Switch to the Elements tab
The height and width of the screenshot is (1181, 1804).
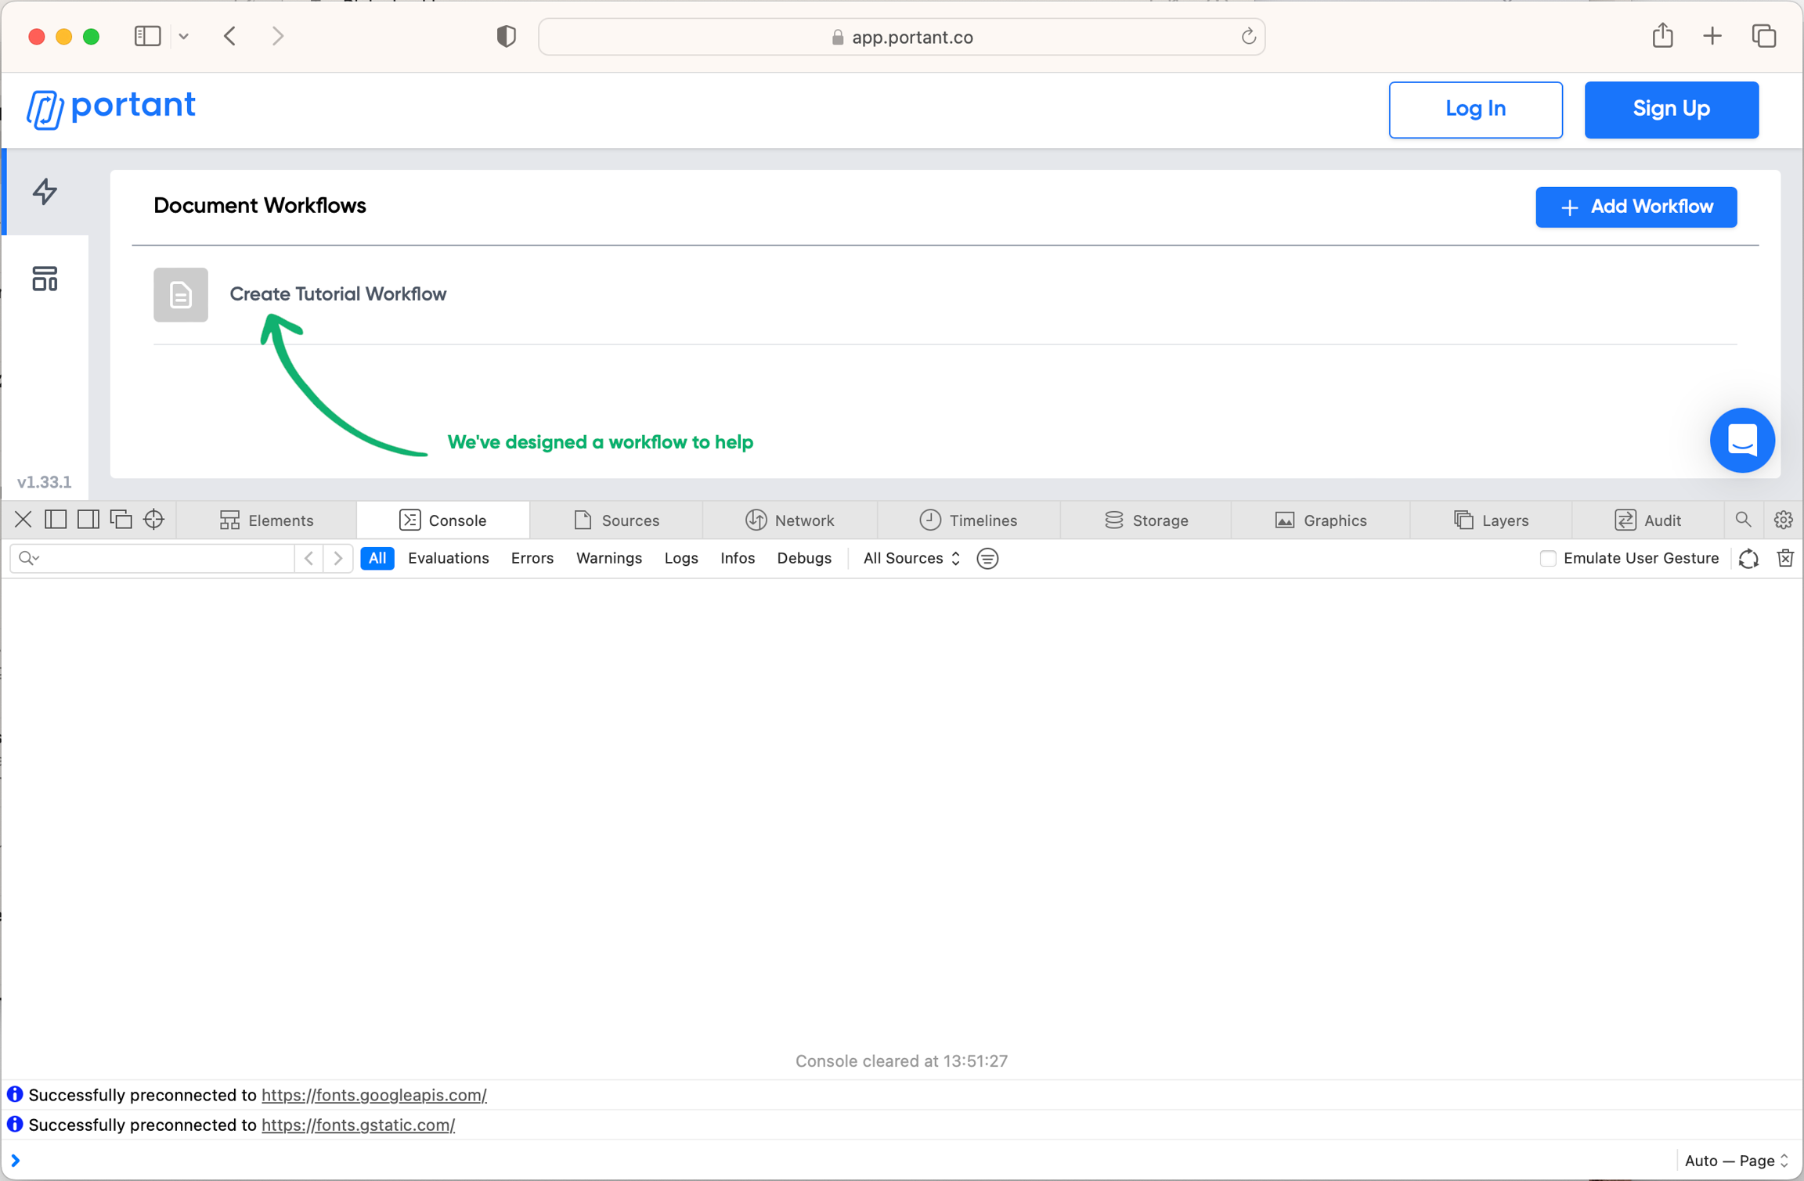(266, 520)
